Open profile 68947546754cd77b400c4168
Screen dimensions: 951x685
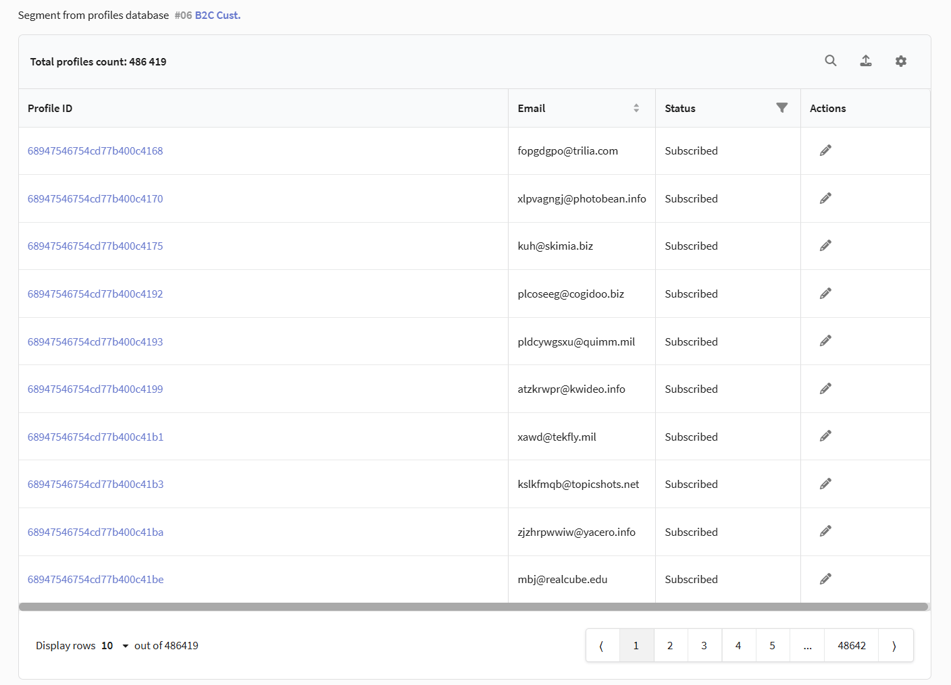[x=95, y=151]
